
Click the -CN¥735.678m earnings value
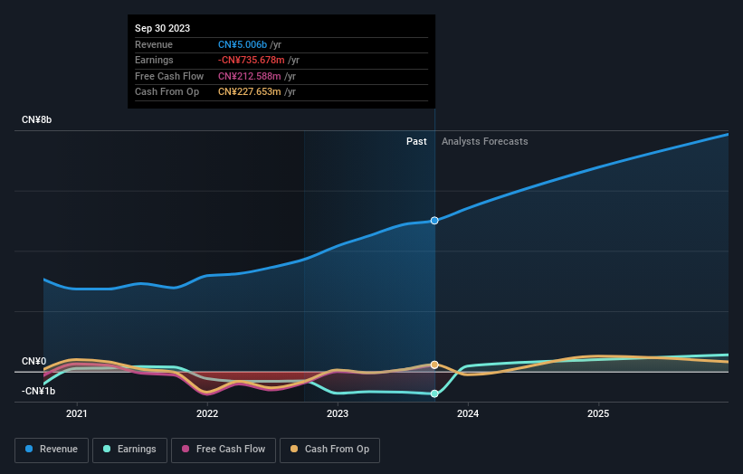252,60
